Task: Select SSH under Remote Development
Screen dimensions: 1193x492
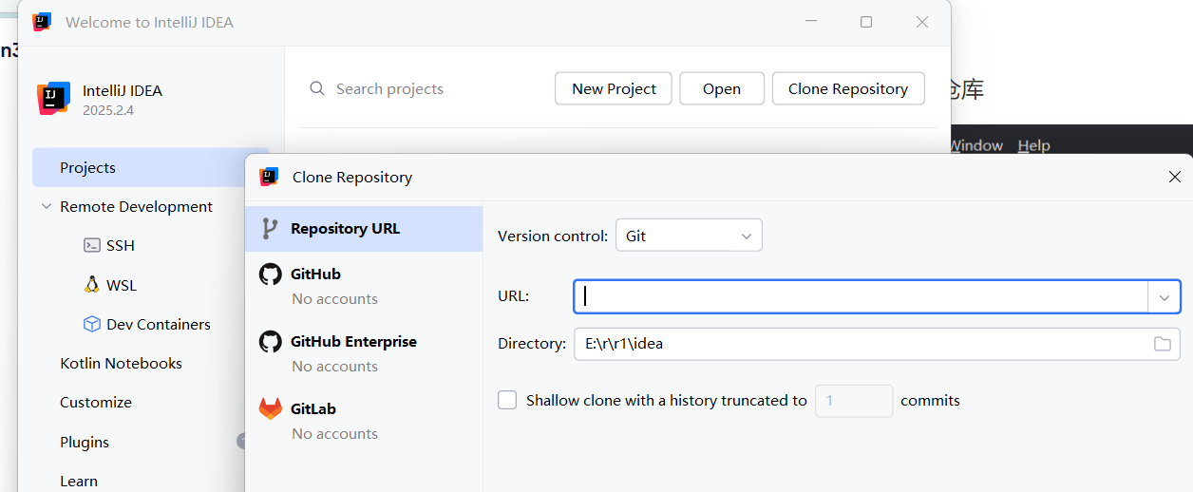Action: [x=121, y=245]
